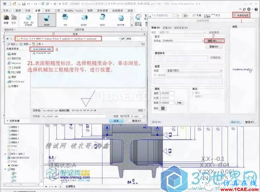Viewport: 260px width, 192px height.
Task: Click the Save icon in quick access toolbar
Action: pos(24,4)
